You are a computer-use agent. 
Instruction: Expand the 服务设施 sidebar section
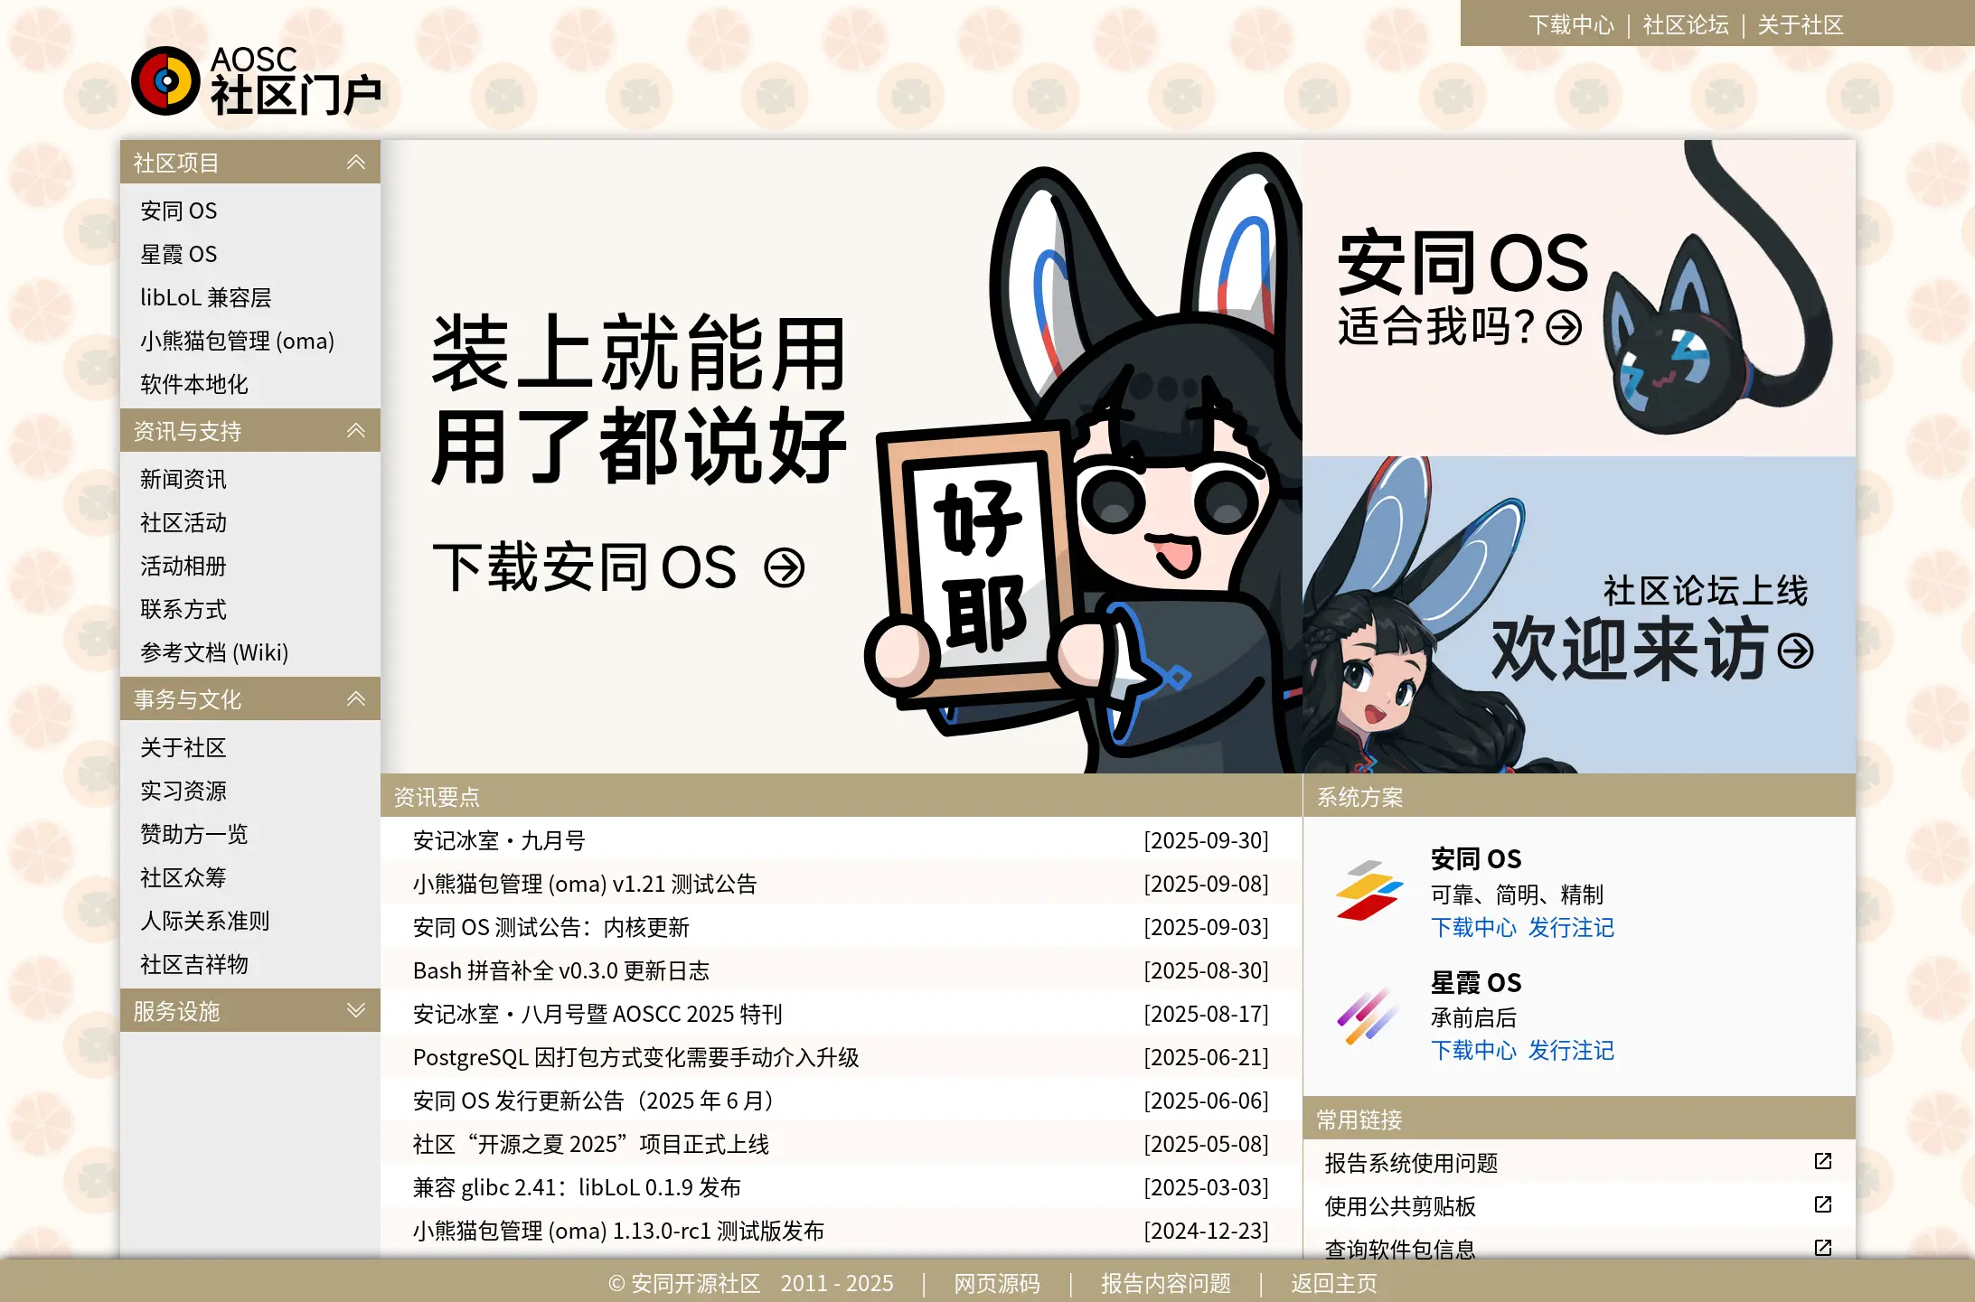[x=356, y=1010]
